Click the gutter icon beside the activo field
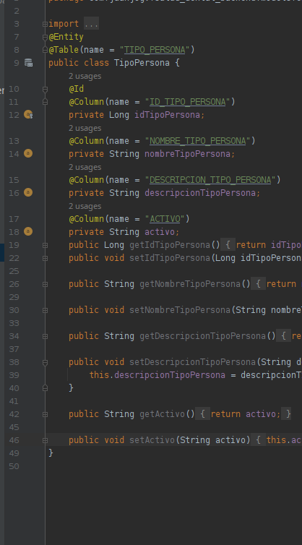 (x=28, y=231)
